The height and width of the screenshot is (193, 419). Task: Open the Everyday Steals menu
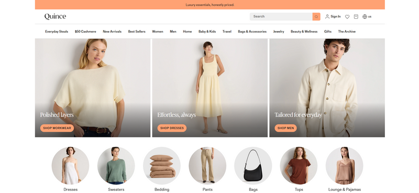point(57,31)
